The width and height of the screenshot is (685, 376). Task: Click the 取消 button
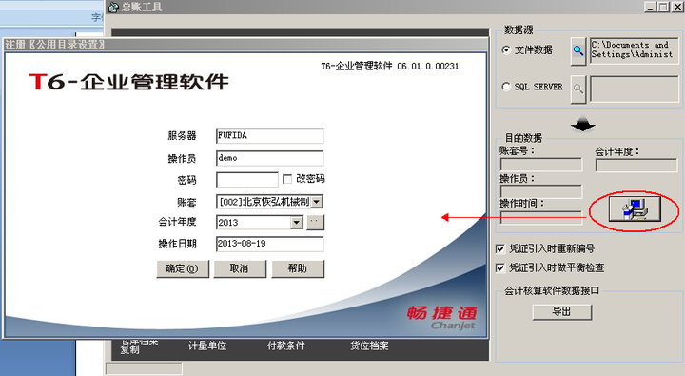tap(240, 268)
